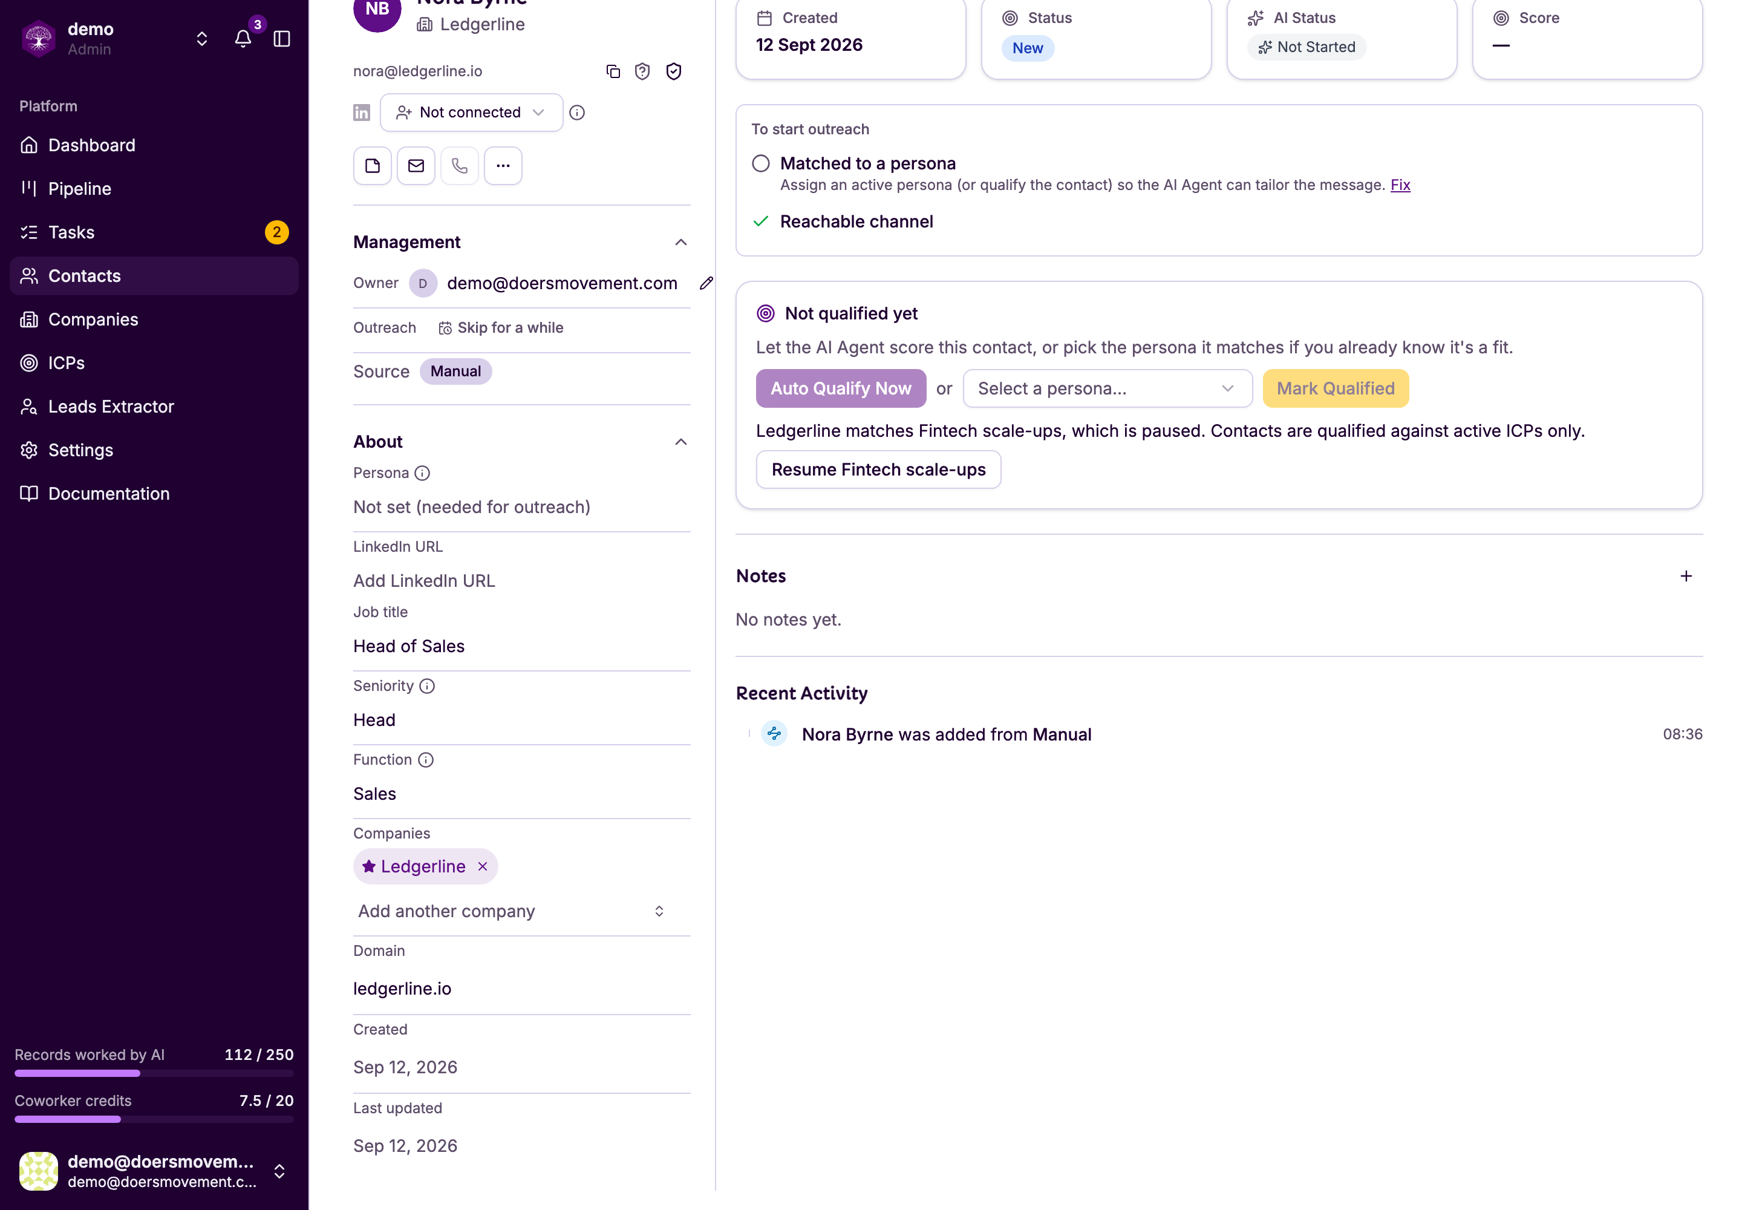
Task: Toggle the sidebar panel icon
Action: click(282, 39)
